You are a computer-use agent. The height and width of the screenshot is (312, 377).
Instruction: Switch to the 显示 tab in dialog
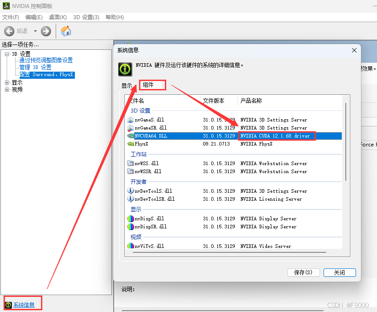point(127,86)
